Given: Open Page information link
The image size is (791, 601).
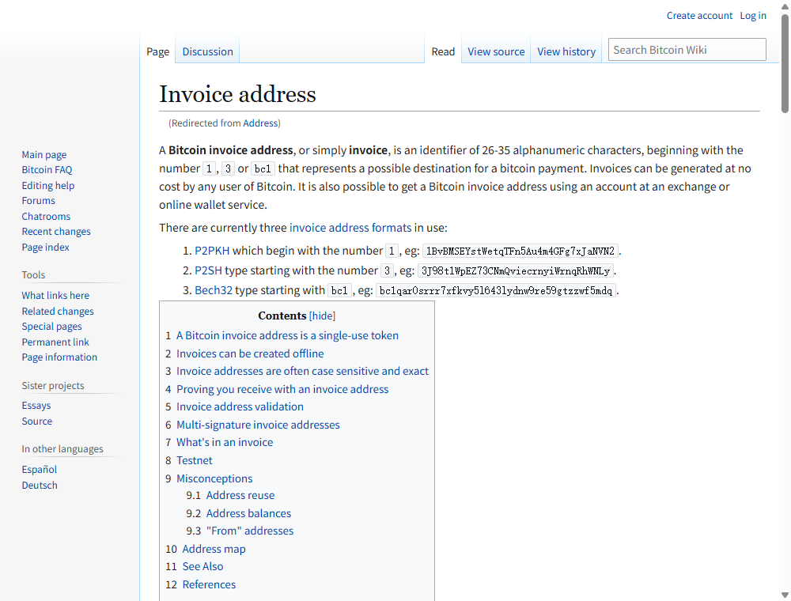Looking at the screenshot, I should (59, 357).
